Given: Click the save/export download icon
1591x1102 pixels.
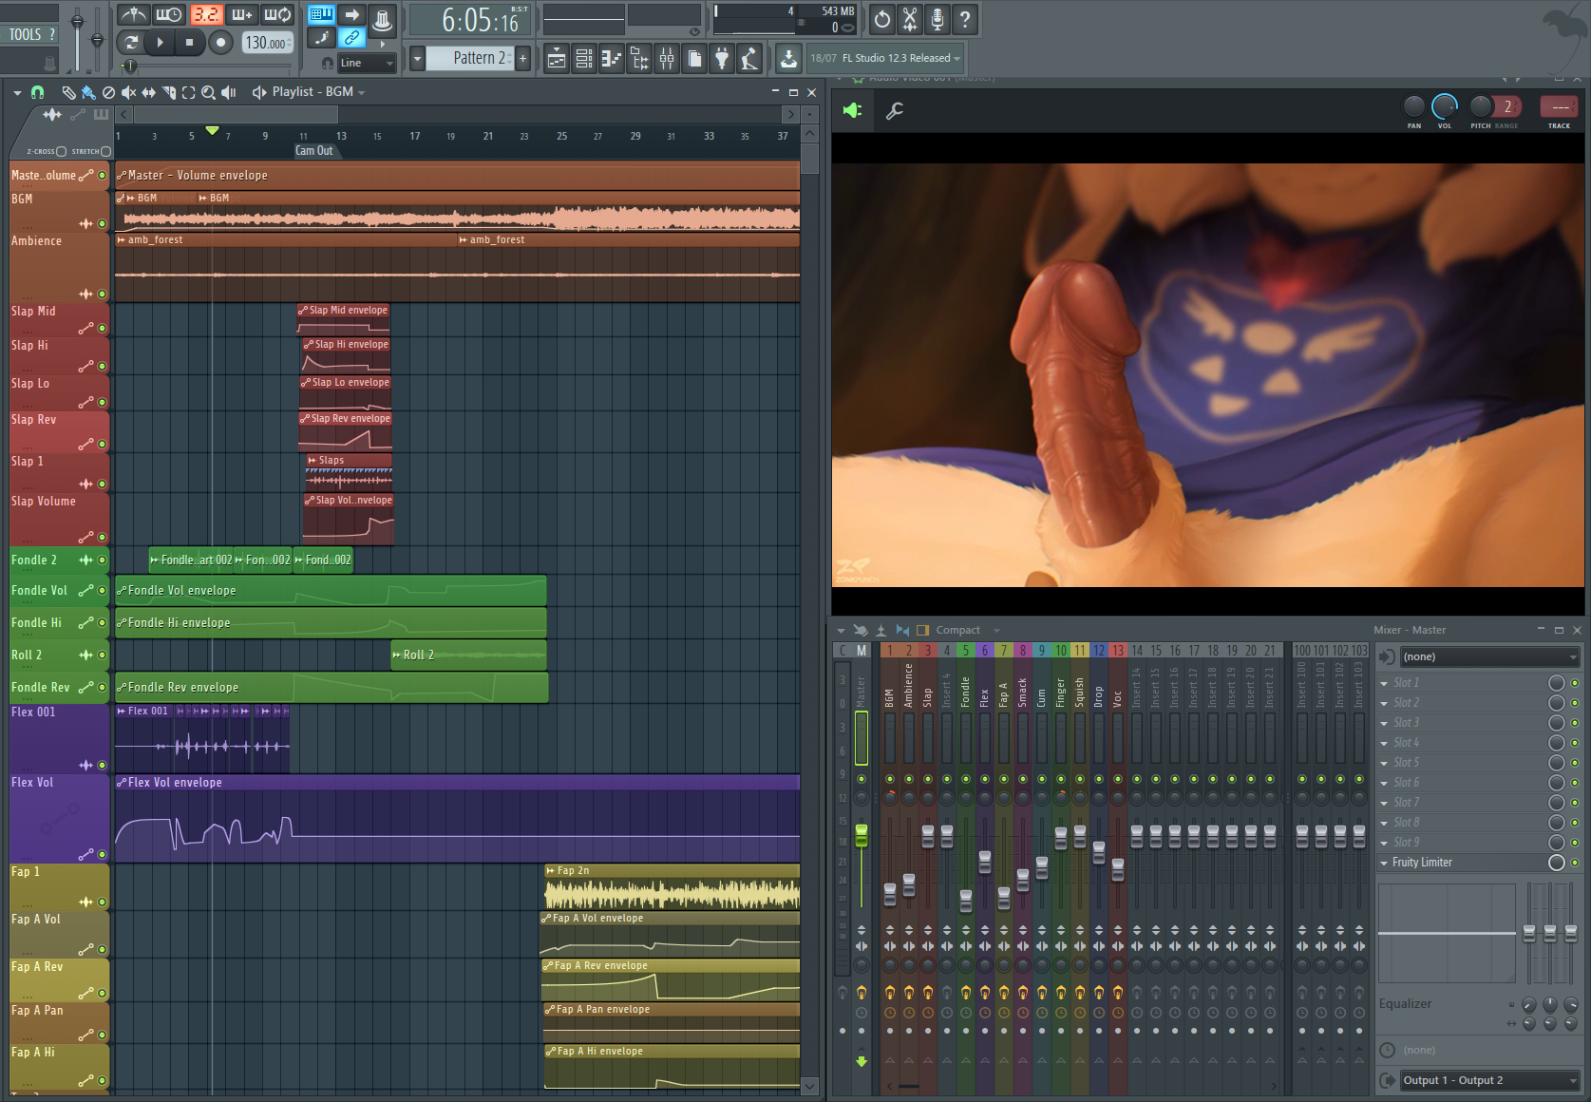Looking at the screenshot, I should click(788, 59).
